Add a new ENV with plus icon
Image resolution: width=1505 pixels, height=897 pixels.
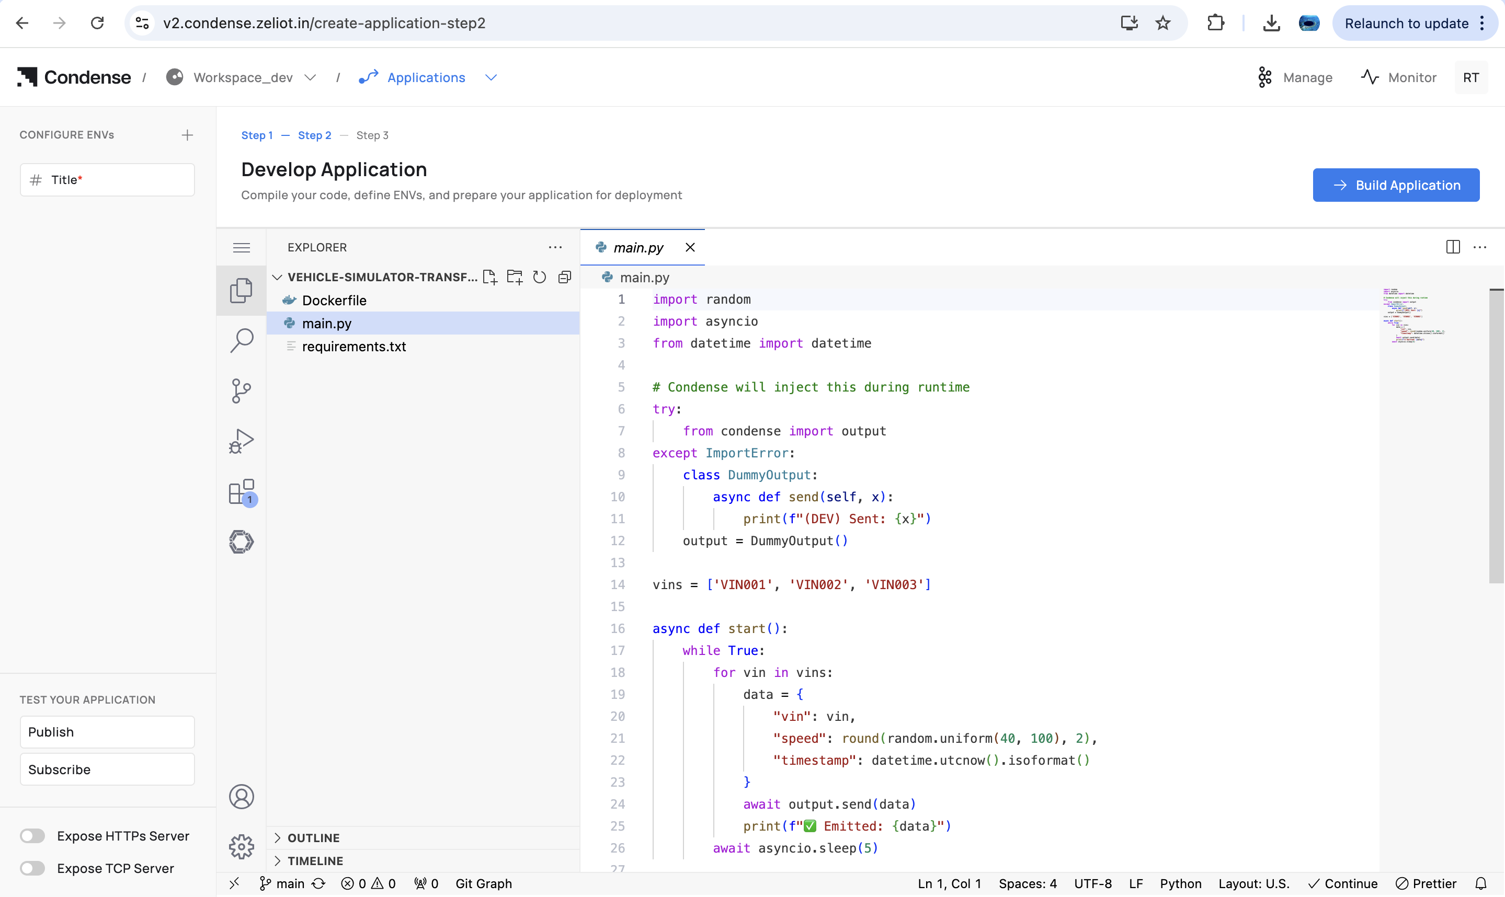pos(187,135)
